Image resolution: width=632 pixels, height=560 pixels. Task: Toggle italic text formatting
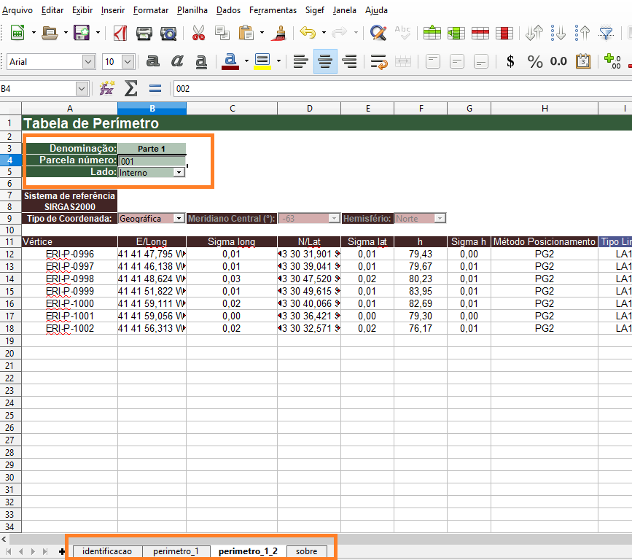click(178, 62)
